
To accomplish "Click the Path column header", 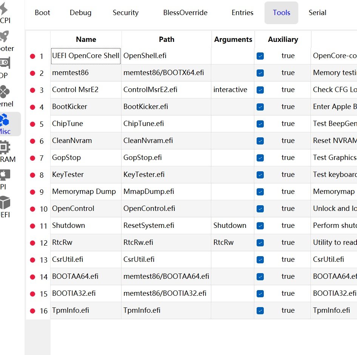I will (x=166, y=39).
